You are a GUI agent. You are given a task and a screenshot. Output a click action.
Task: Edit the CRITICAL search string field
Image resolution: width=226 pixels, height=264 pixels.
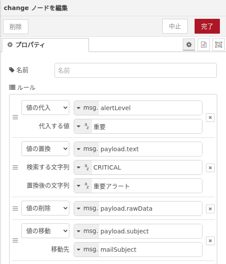(147, 167)
